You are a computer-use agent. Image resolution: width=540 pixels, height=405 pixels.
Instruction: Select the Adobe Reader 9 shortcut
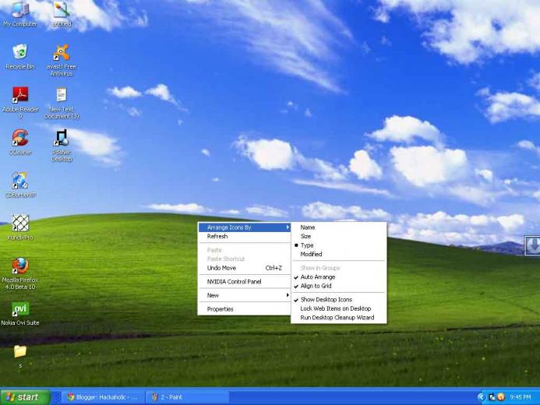point(20,103)
